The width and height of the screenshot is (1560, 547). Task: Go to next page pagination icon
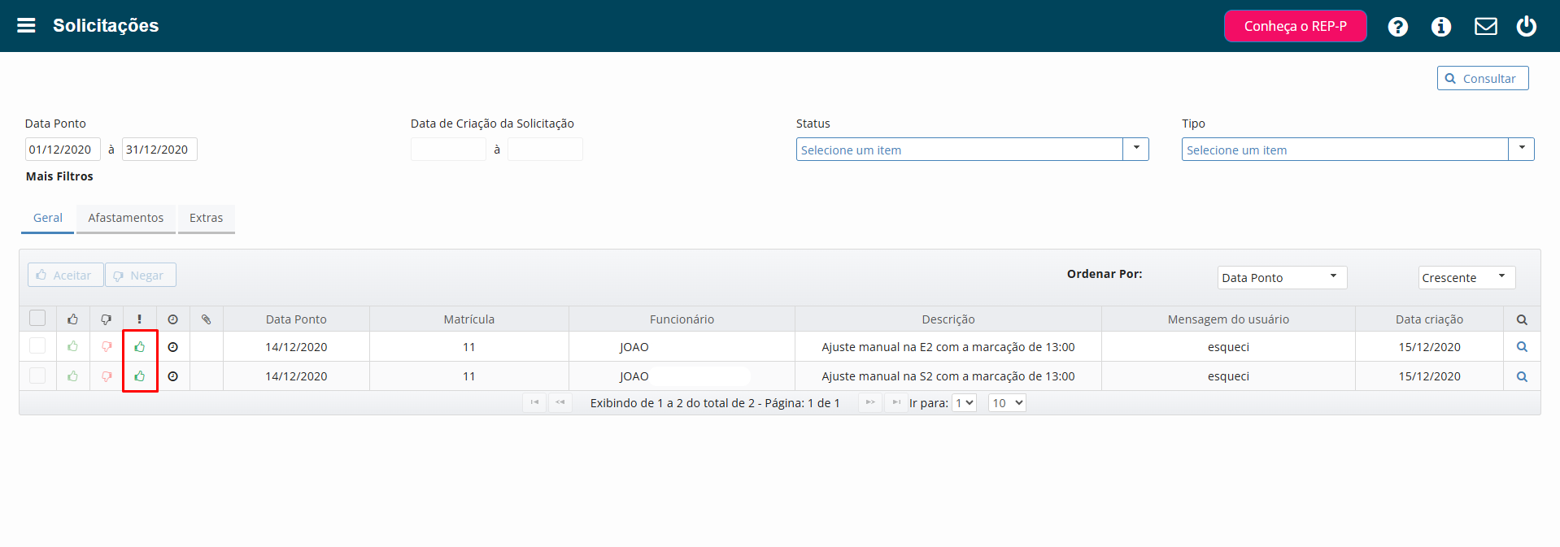coord(870,402)
